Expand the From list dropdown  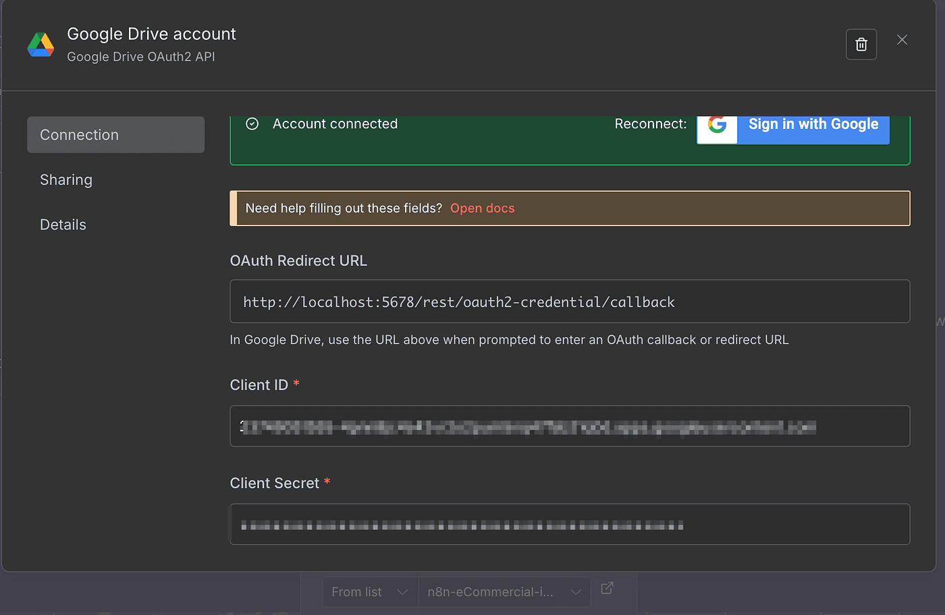(370, 592)
